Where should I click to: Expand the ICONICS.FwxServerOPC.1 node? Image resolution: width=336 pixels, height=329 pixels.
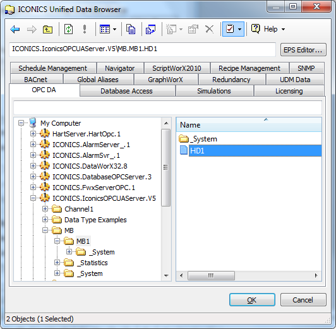point(33,188)
